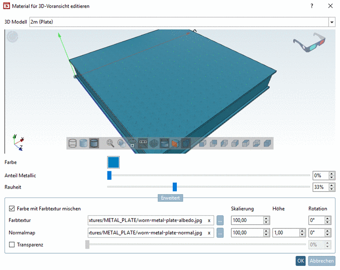Select the second standard view cube
This screenshot has height=270, width=340.
click(x=214, y=143)
